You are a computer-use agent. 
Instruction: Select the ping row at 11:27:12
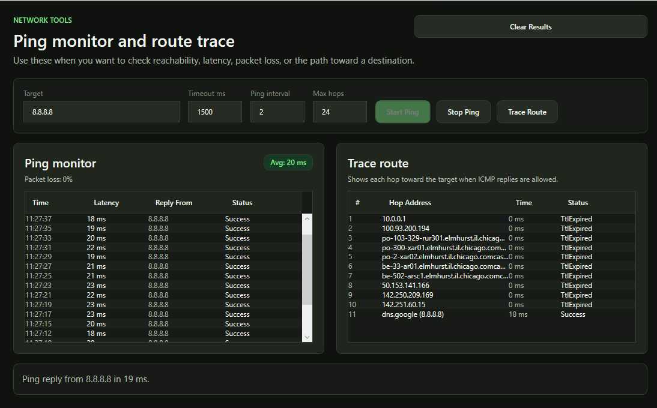click(163, 334)
